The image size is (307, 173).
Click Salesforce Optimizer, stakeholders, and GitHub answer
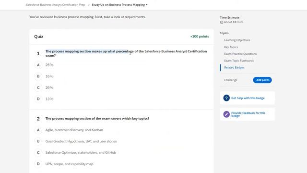(81, 153)
